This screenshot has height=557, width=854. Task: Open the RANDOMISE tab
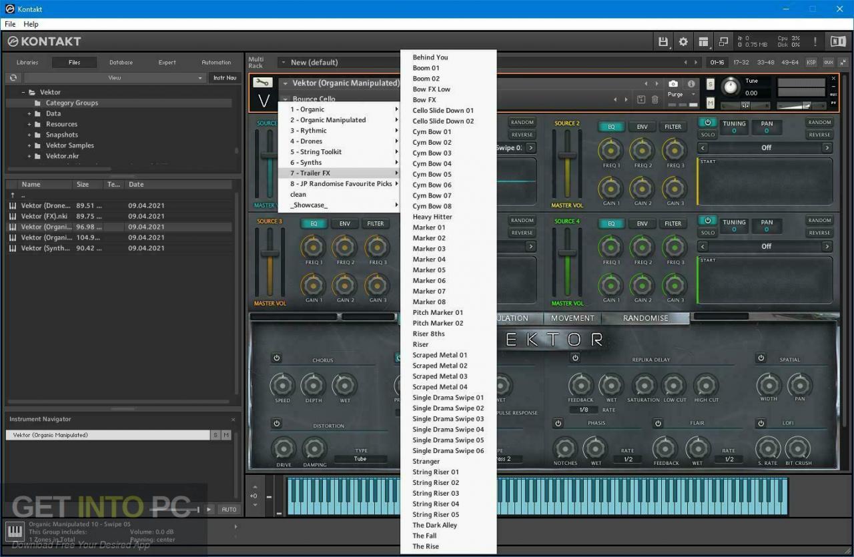point(645,318)
